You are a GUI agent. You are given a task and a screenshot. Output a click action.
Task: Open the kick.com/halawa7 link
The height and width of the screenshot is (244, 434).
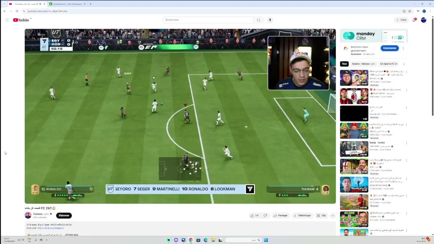51,228
